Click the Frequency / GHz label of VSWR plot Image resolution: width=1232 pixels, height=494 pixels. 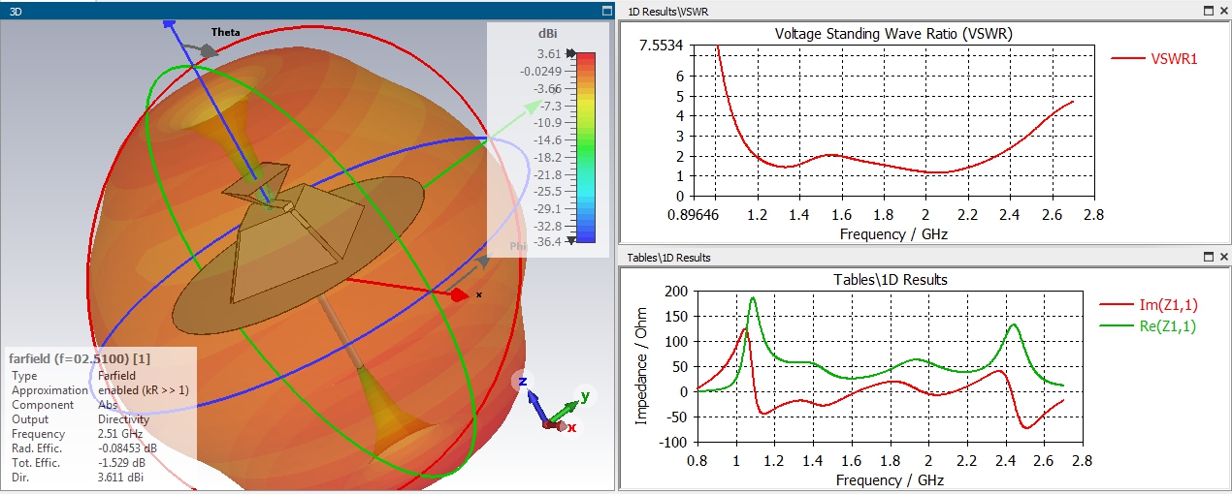point(892,233)
